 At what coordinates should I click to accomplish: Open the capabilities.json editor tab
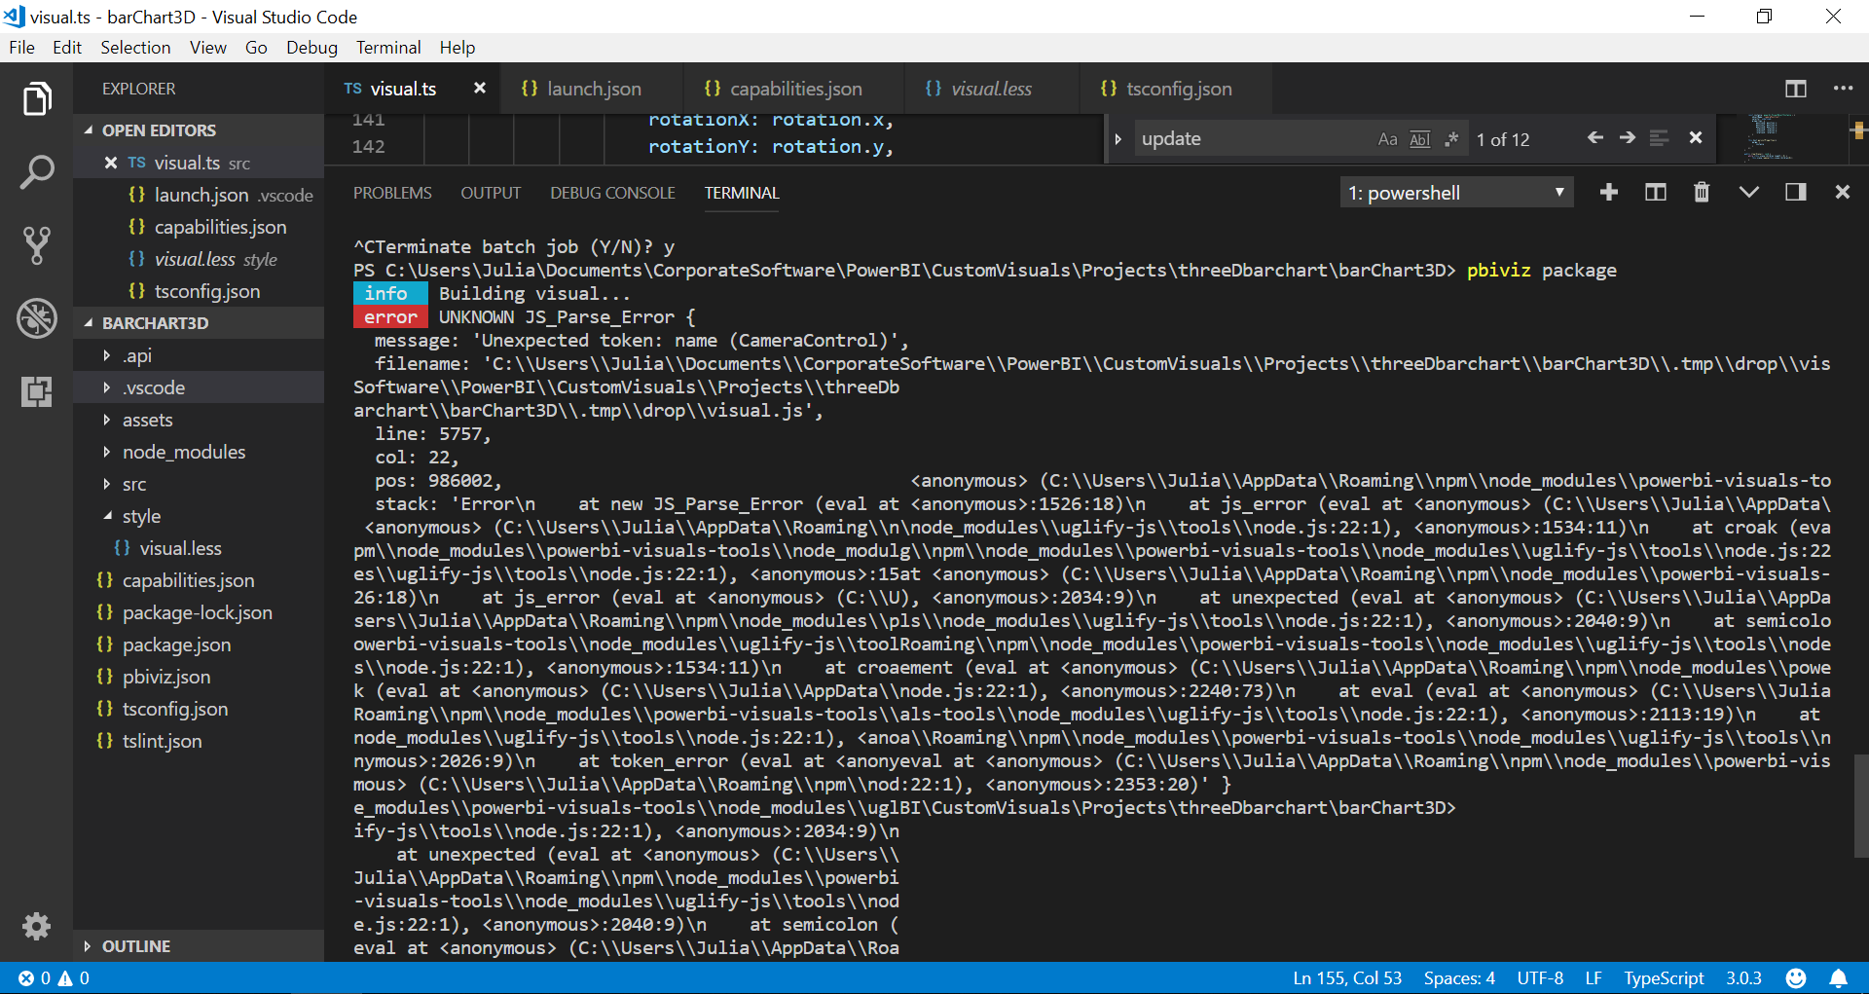point(794,89)
